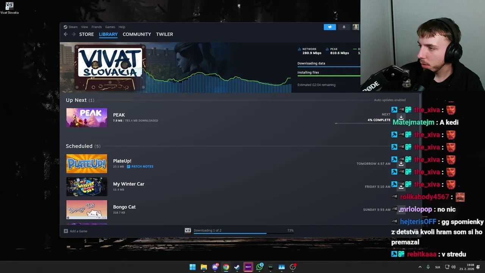Viewport: 485px width, 273px height.
Task: Click the Scheduled section heading
Action: [x=83, y=146]
